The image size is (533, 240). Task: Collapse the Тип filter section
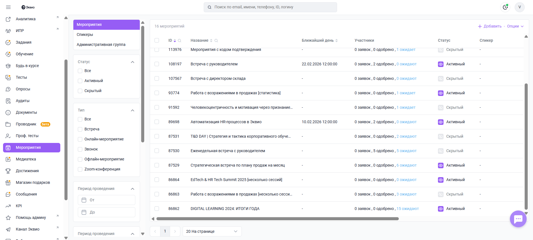point(133,110)
